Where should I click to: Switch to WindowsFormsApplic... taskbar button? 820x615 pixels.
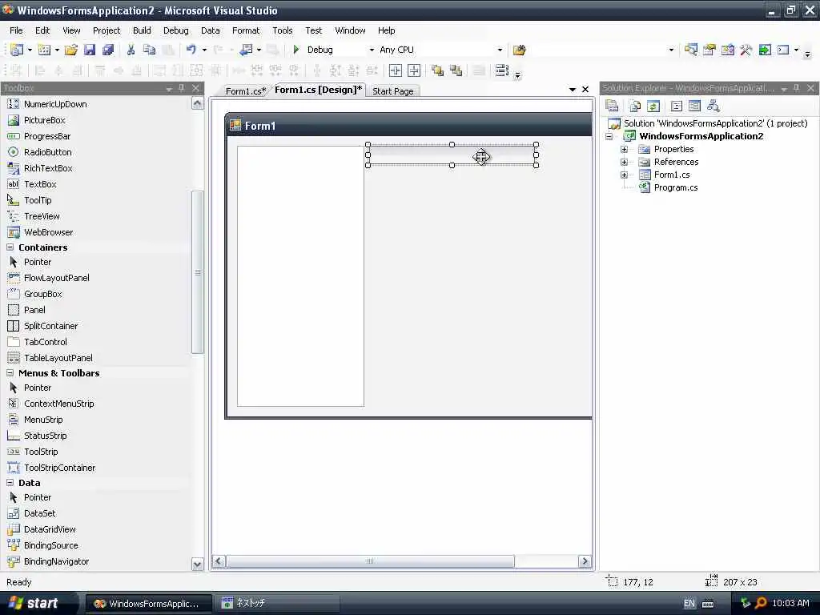pos(148,604)
